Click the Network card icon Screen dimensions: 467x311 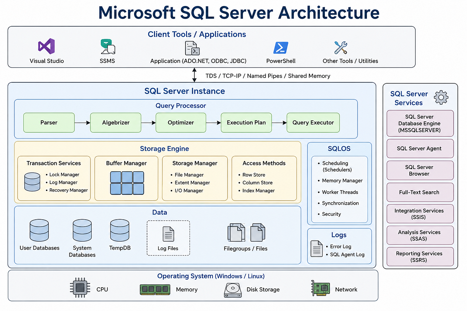pyautogui.click(x=321, y=288)
